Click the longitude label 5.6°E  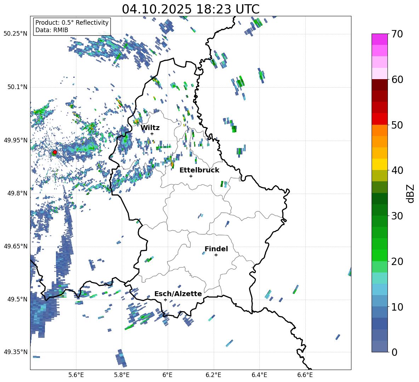76,375
